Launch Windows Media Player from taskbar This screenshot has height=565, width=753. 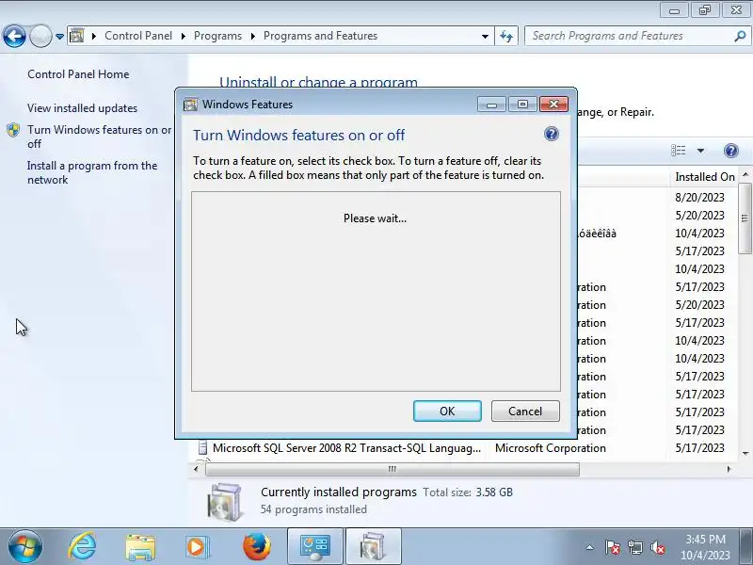pos(197,547)
